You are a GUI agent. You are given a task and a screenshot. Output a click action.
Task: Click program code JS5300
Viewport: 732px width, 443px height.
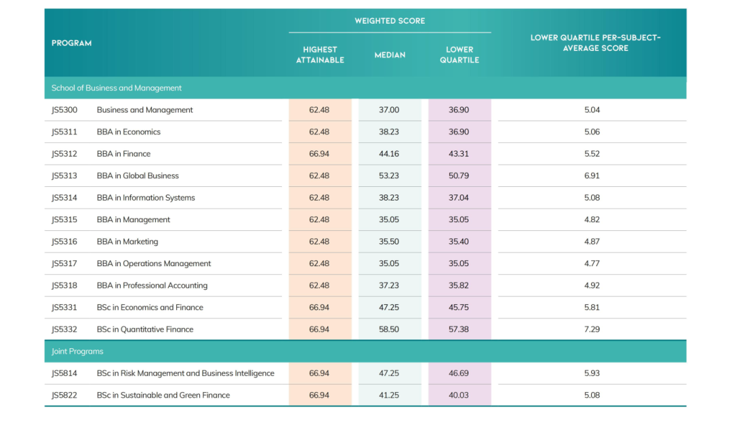point(64,110)
